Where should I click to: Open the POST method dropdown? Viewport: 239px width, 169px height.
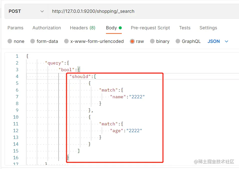(26, 11)
